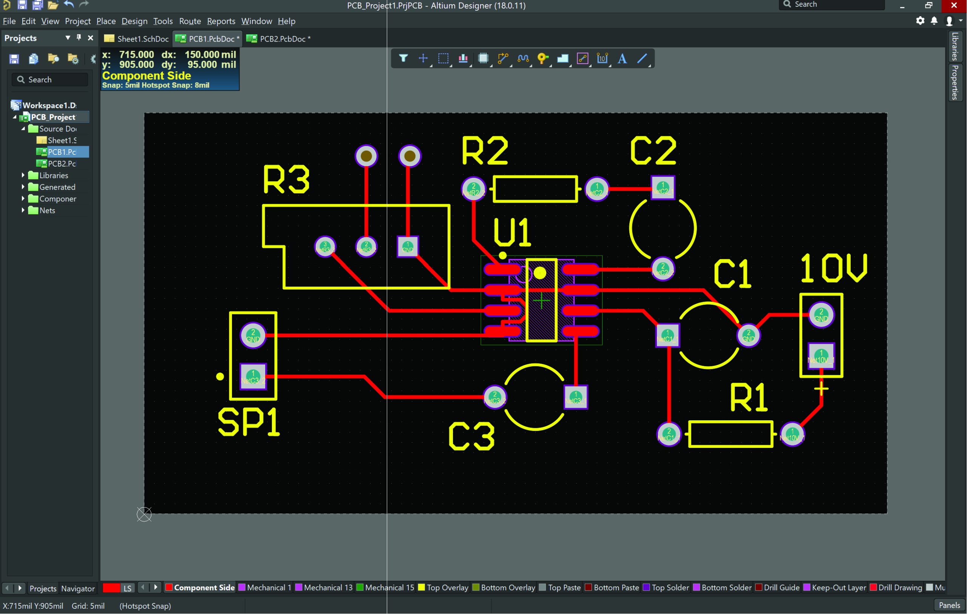Select the Place Via tool
The height and width of the screenshot is (614, 967).
tap(542, 59)
